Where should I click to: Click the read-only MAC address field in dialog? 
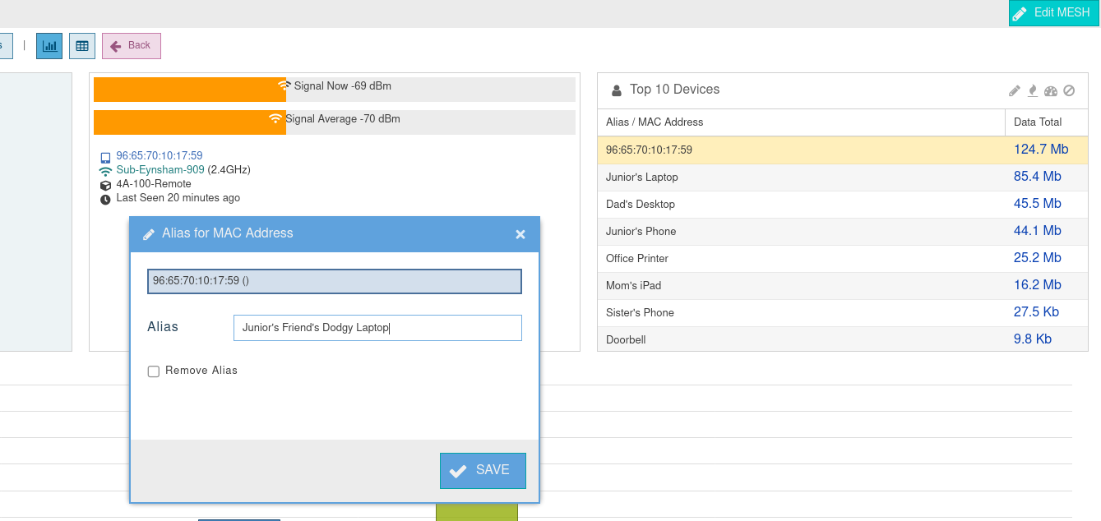point(334,281)
